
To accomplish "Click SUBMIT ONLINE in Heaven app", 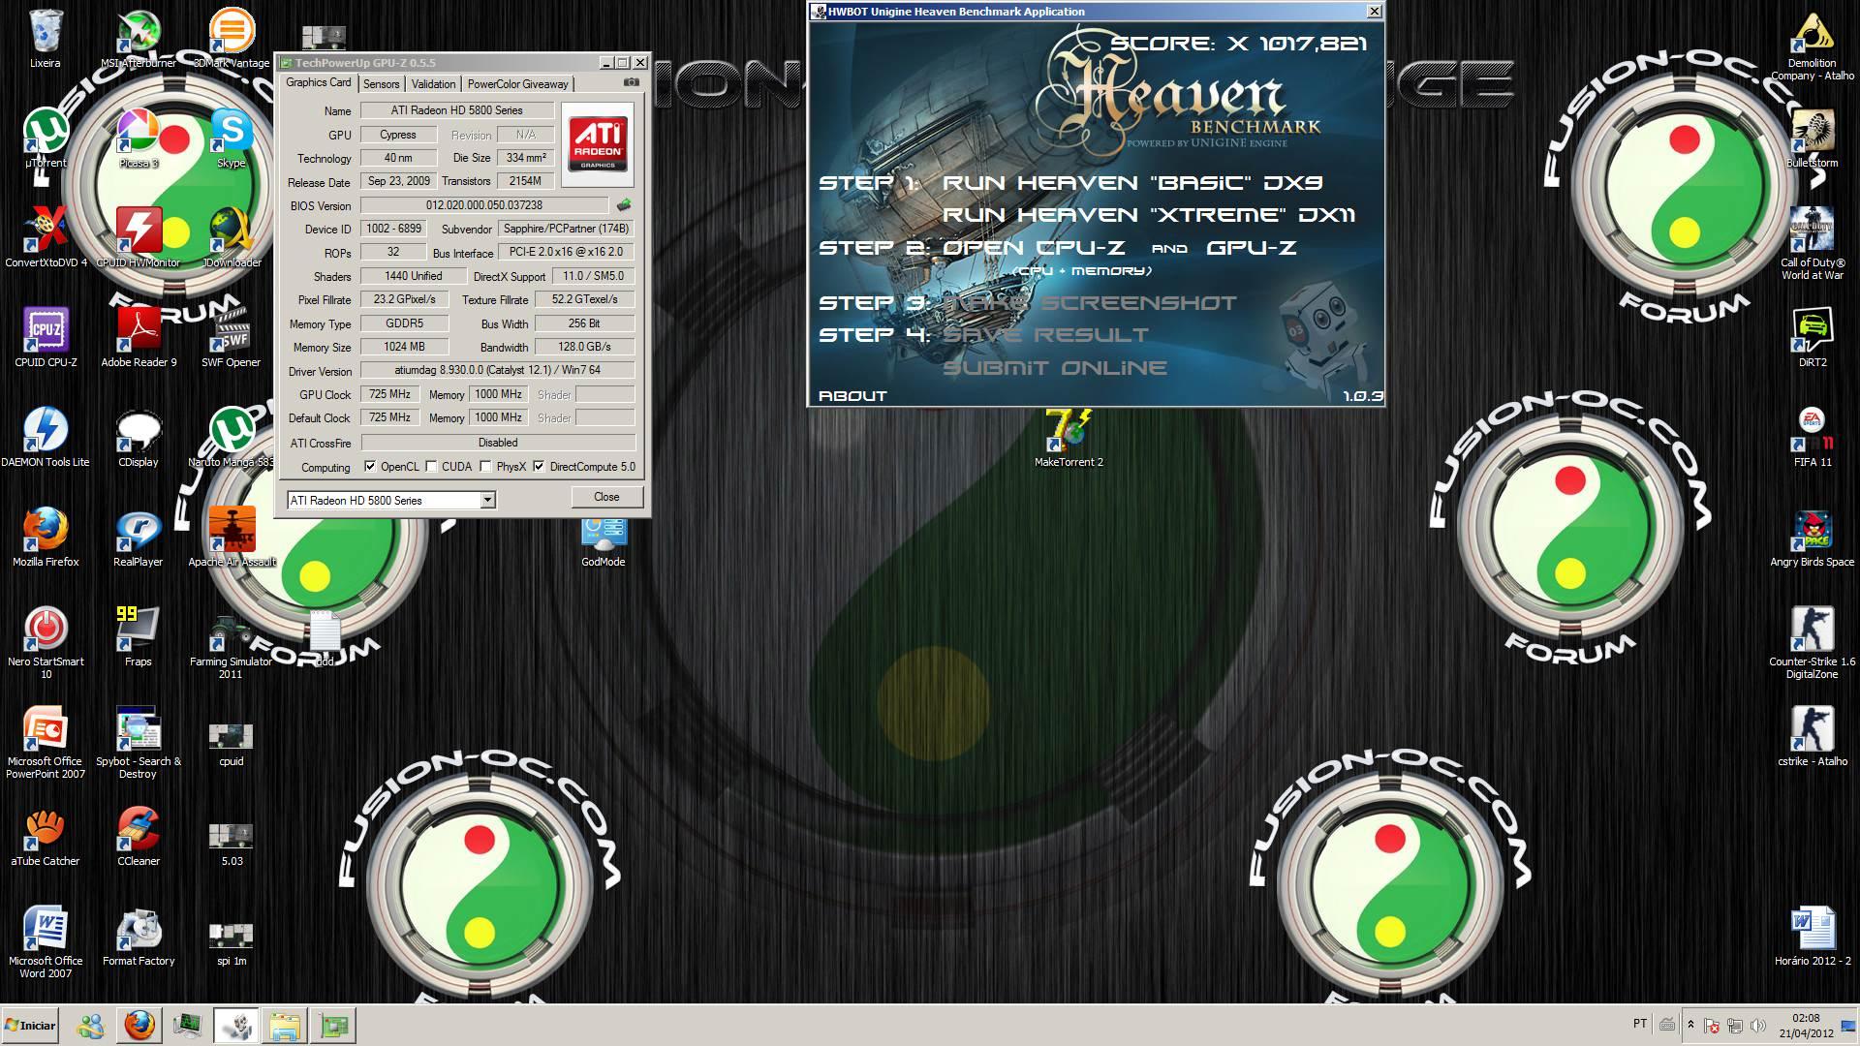I will coord(1055,368).
